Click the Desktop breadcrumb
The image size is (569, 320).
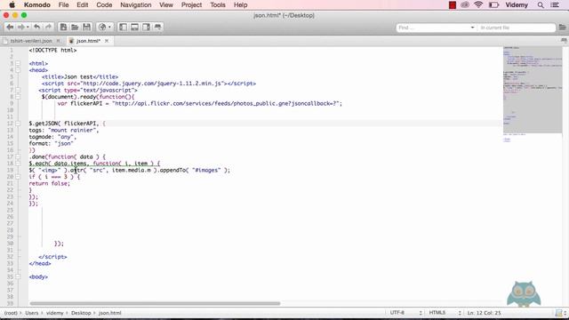tap(81, 313)
